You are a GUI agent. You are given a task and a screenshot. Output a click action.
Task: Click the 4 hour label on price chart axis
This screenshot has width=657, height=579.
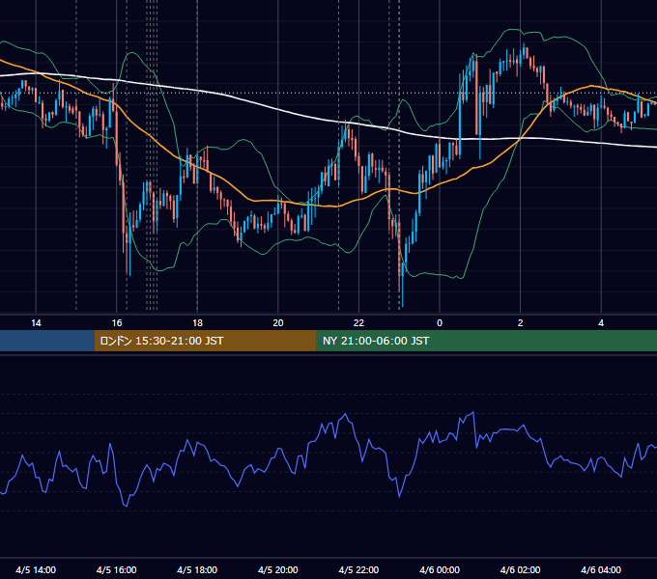[601, 323]
